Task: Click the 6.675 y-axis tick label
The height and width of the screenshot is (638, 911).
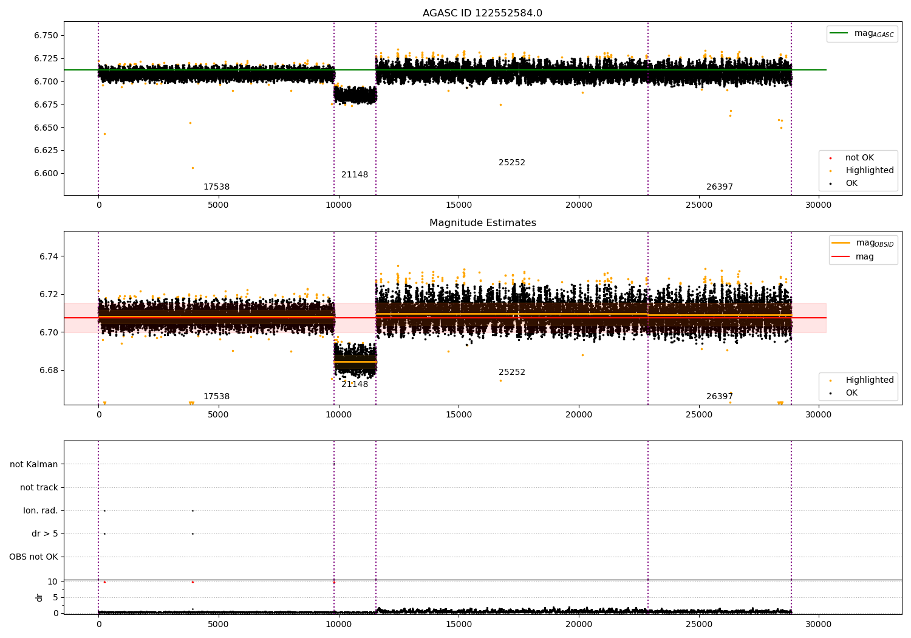Action: [x=46, y=105]
